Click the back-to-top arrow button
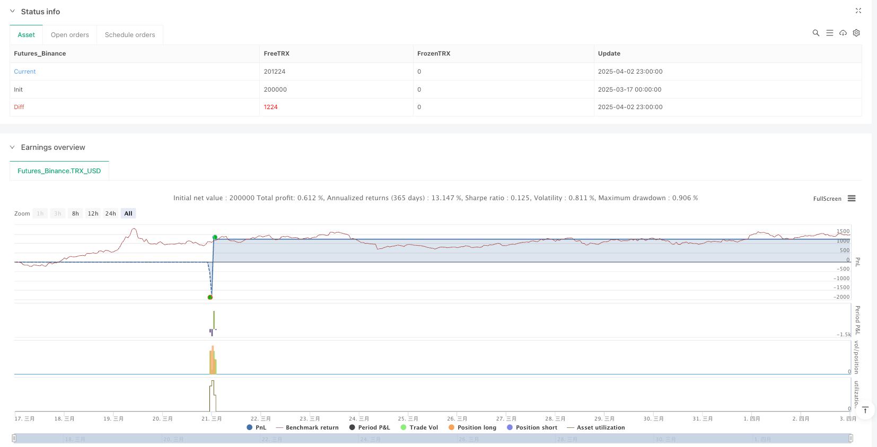The height and width of the screenshot is (447, 877). click(x=865, y=410)
